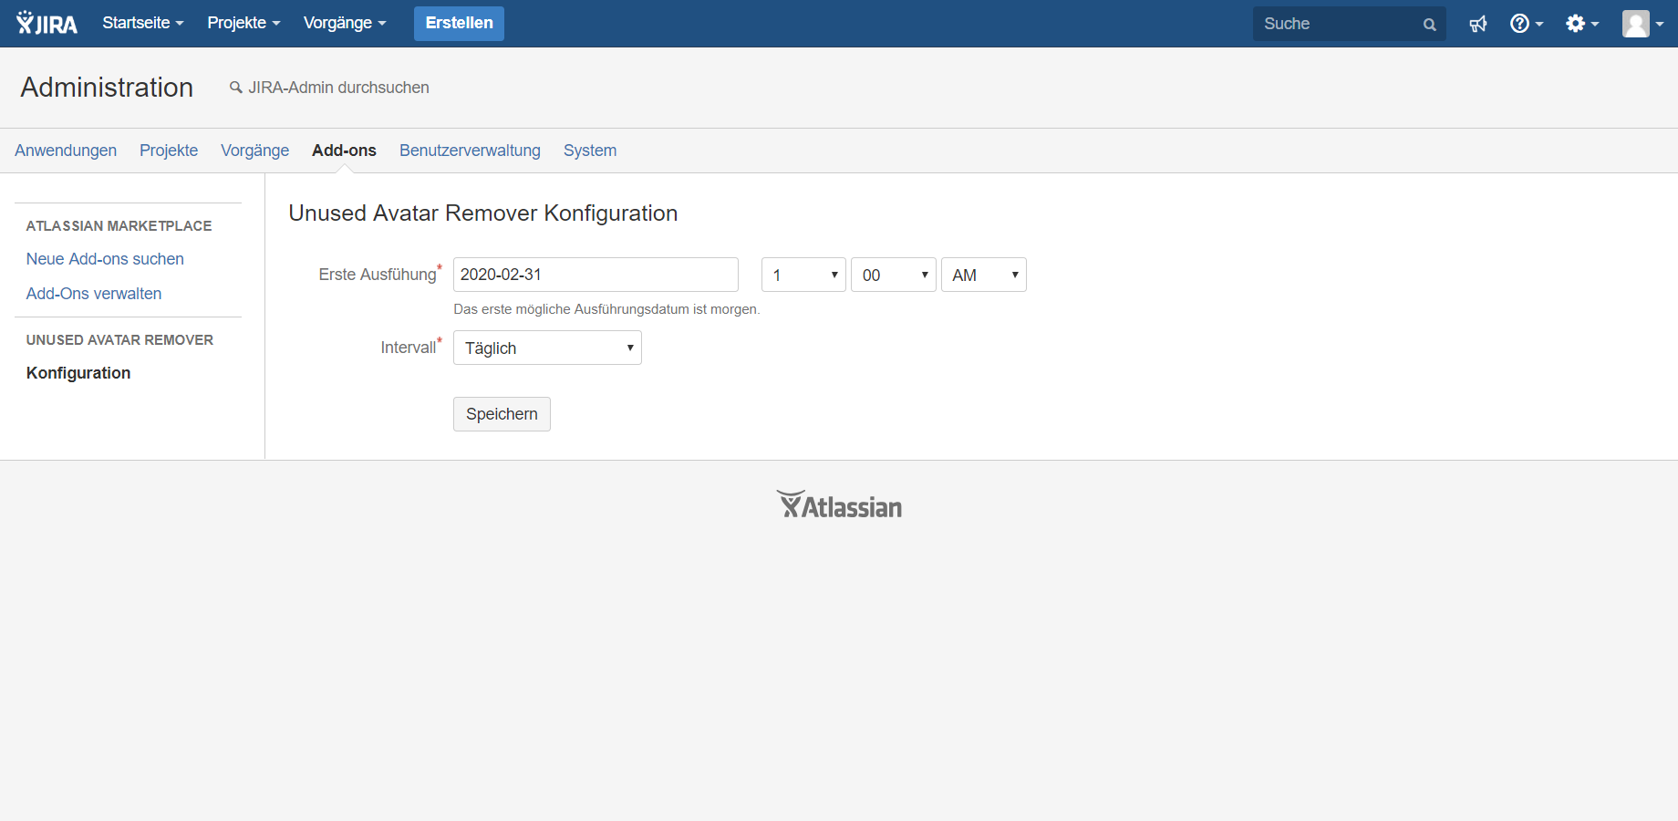Screen dimensions: 1678x821
Task: Expand the Projekte dropdown in top bar
Action: [x=243, y=23]
